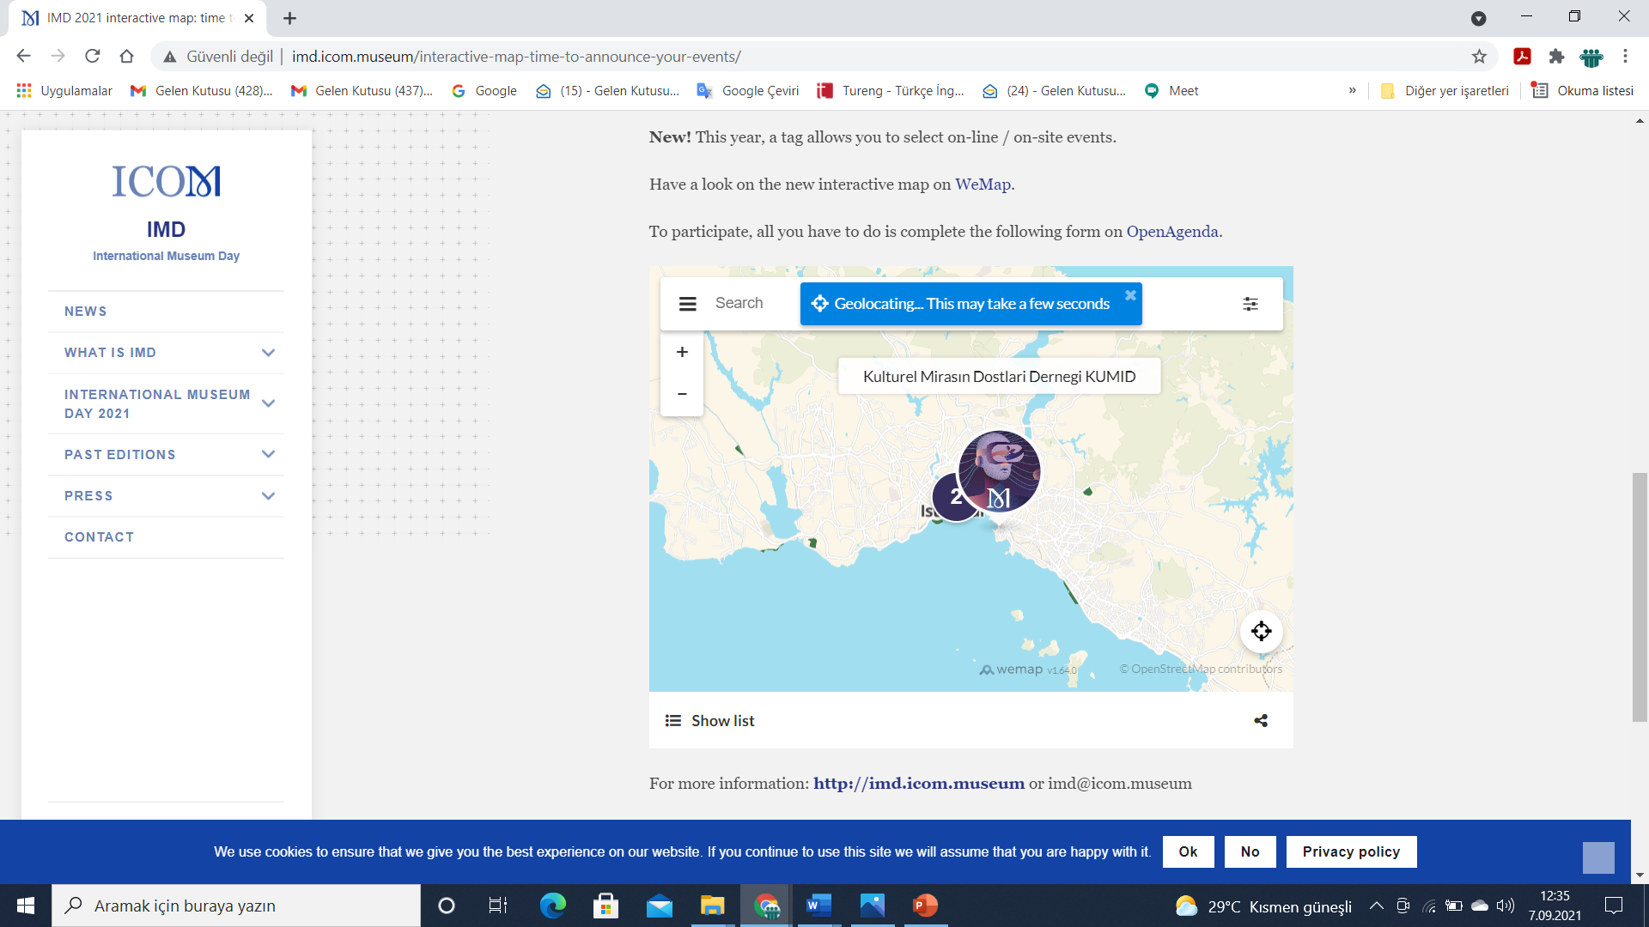Click the KUMID event pinpoint photo
1649x927 pixels.
[1001, 470]
